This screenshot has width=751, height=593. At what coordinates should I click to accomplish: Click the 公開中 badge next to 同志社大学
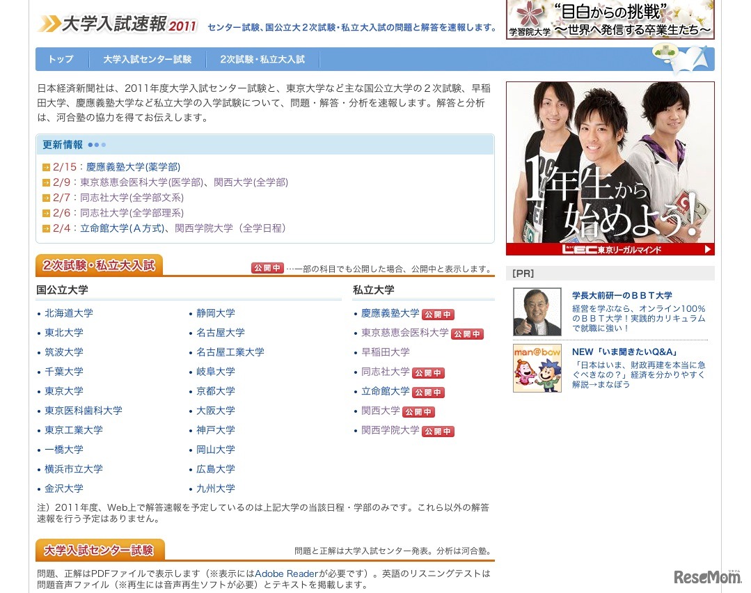[429, 373]
